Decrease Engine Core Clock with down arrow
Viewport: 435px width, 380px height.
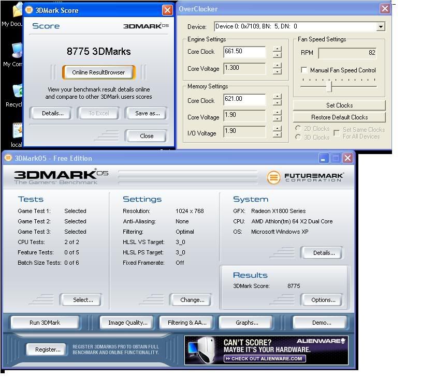point(277,55)
